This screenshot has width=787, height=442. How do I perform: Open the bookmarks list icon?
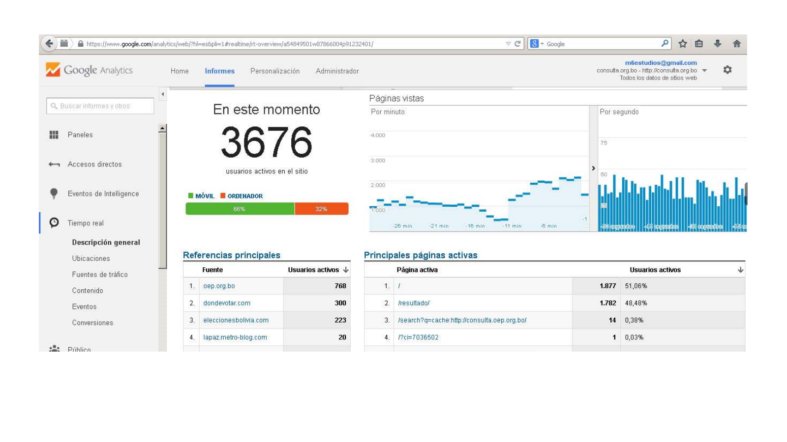[699, 44]
